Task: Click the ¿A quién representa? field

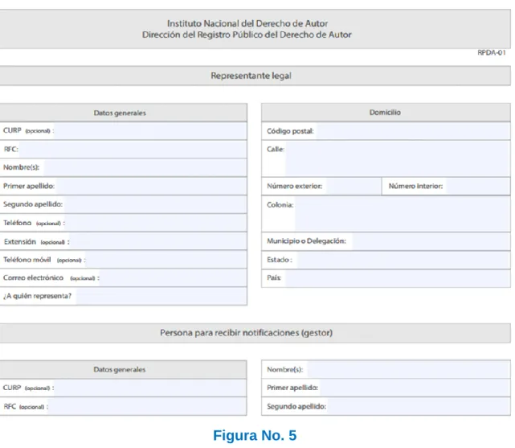Action: point(161,296)
